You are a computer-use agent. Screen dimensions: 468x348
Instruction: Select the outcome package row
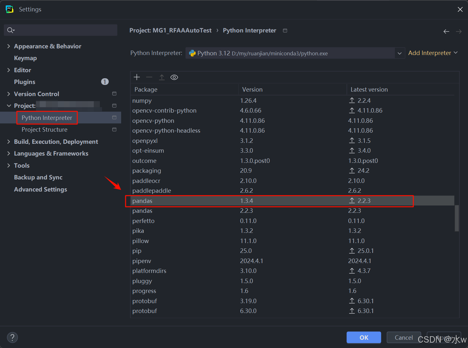292,161
